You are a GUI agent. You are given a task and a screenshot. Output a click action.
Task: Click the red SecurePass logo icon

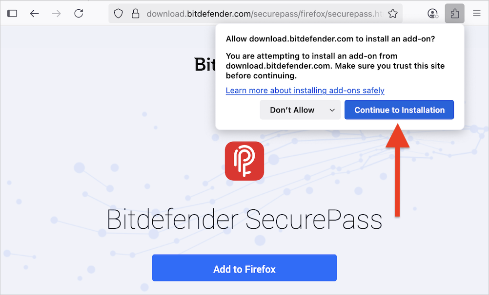pos(244,161)
